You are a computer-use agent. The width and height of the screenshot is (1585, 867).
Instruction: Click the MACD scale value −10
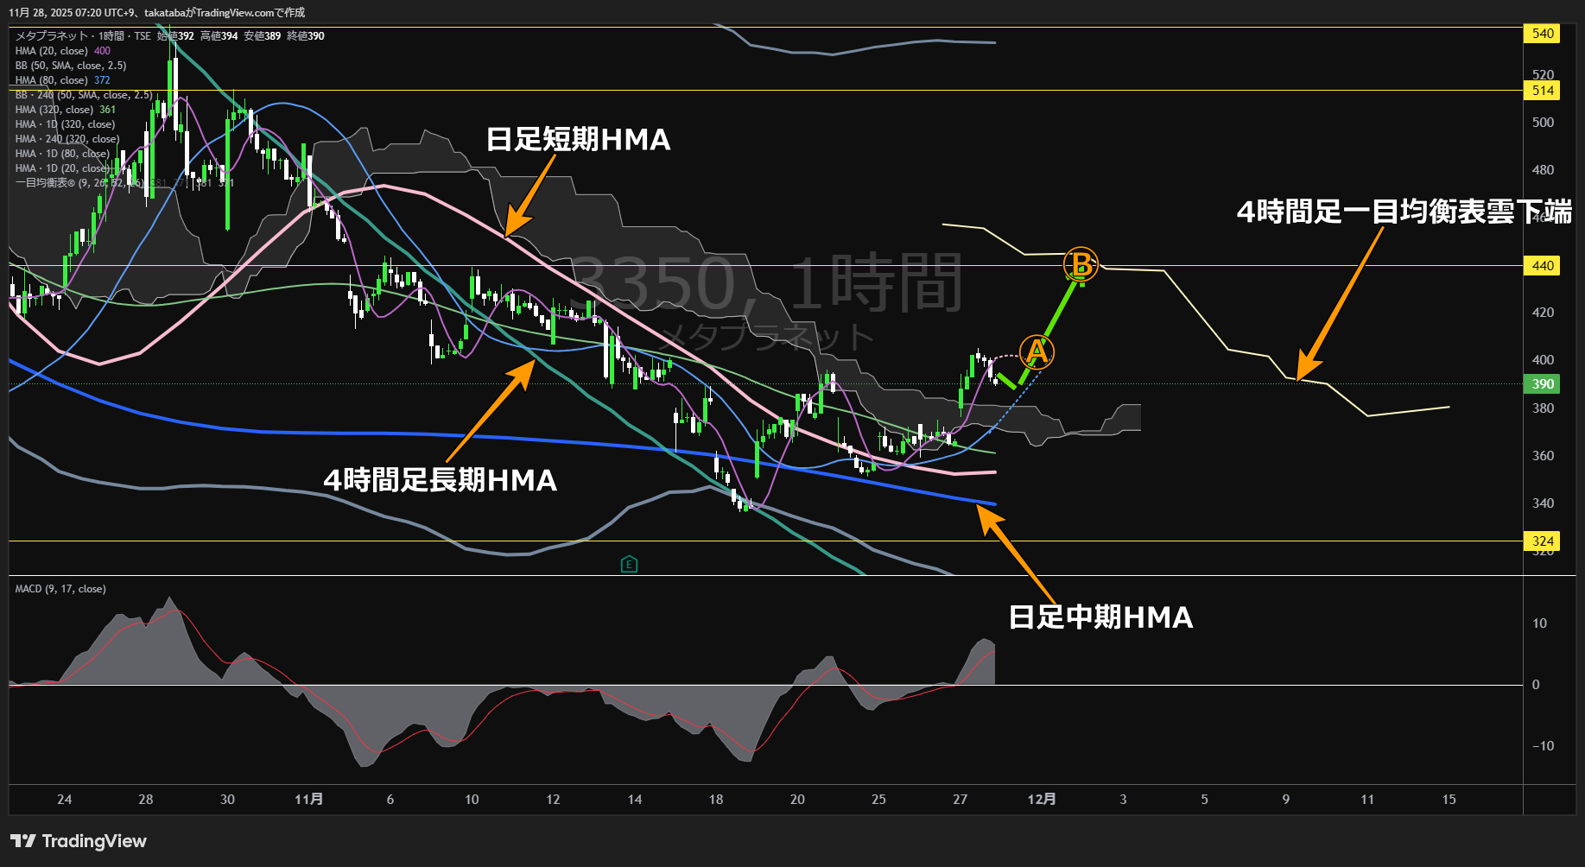tap(1543, 746)
